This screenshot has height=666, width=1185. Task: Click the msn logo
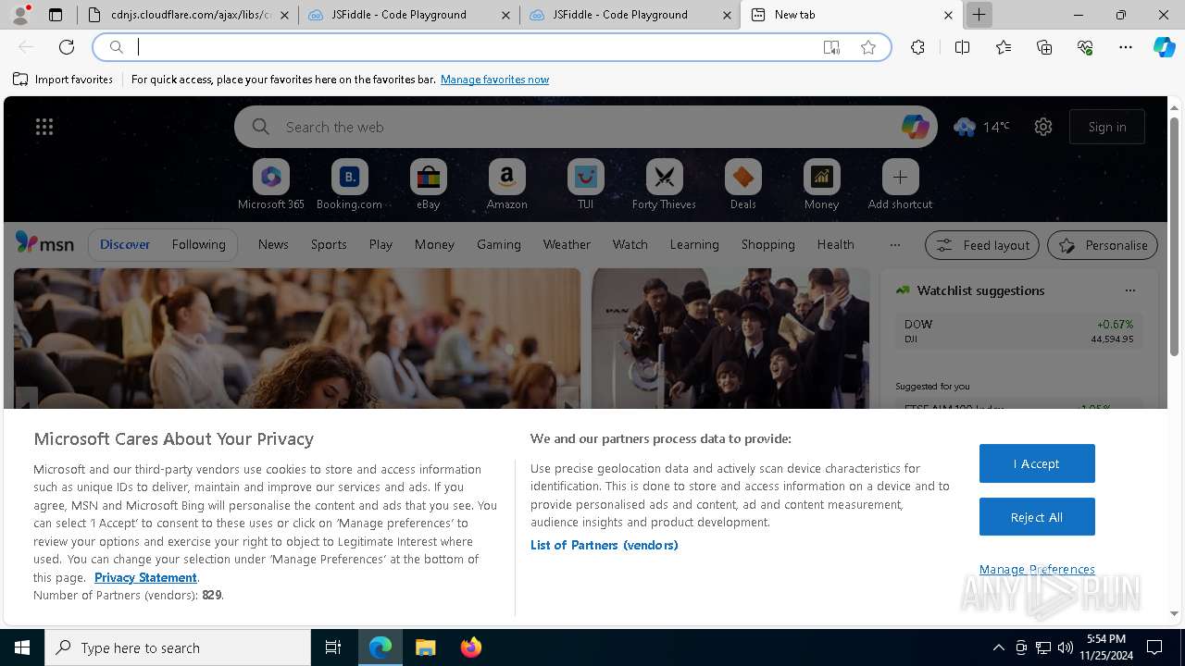tap(44, 243)
